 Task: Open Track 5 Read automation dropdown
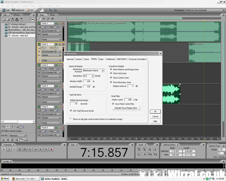click(52, 123)
